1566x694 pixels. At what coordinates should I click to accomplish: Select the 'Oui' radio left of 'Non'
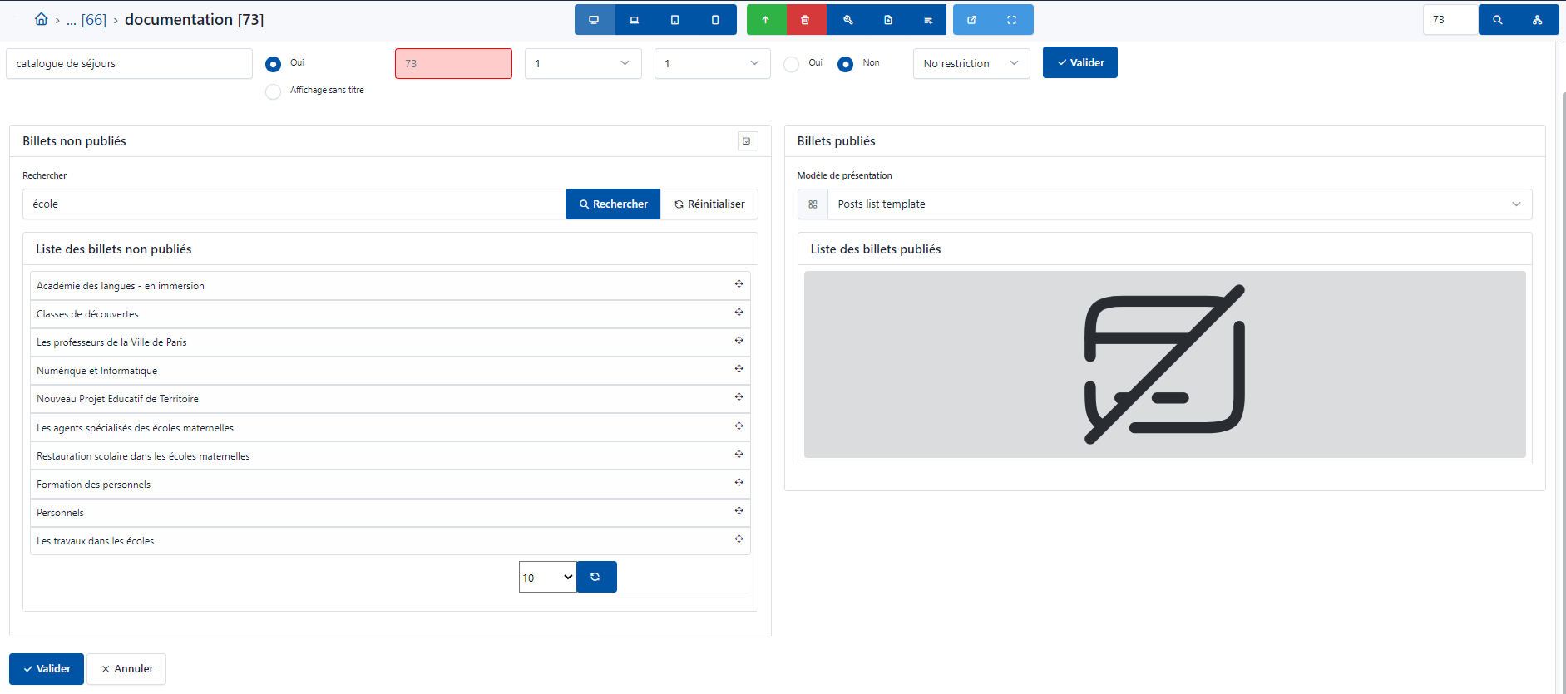tap(792, 64)
